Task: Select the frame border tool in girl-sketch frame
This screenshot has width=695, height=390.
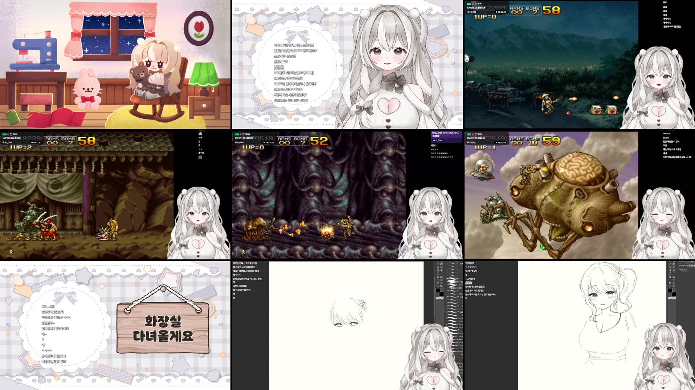Action: (674, 280)
